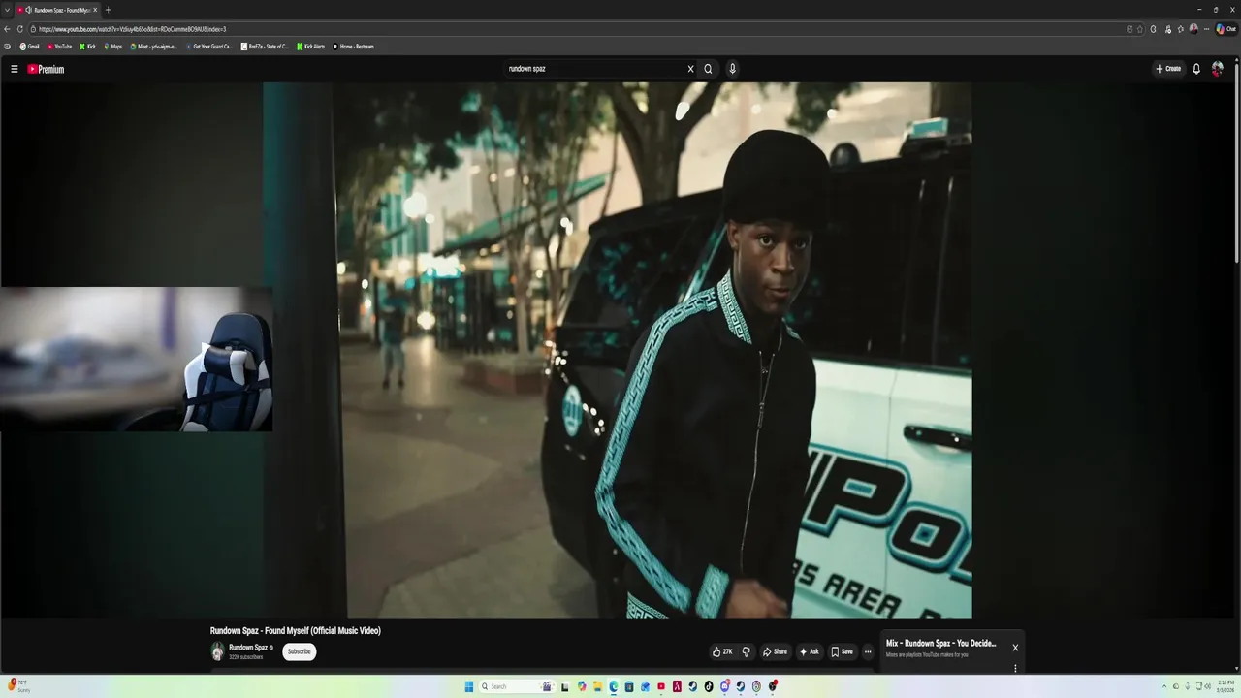
Task: Click the browser address bar URL
Action: (x=132, y=29)
